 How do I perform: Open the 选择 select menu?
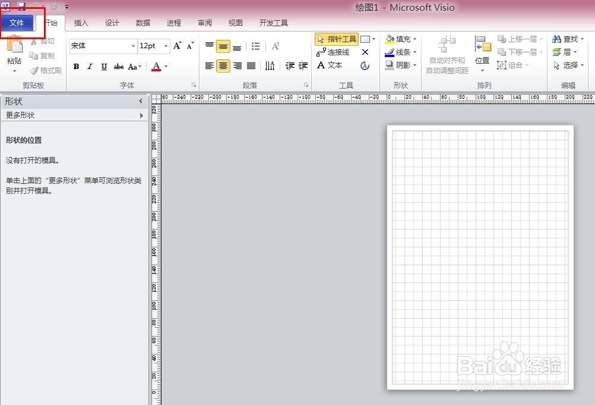[x=568, y=65]
